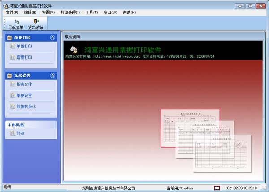This screenshot has height=192, width=269.
Task: Click 当前用户: admin in status bar
Action: click(180, 188)
